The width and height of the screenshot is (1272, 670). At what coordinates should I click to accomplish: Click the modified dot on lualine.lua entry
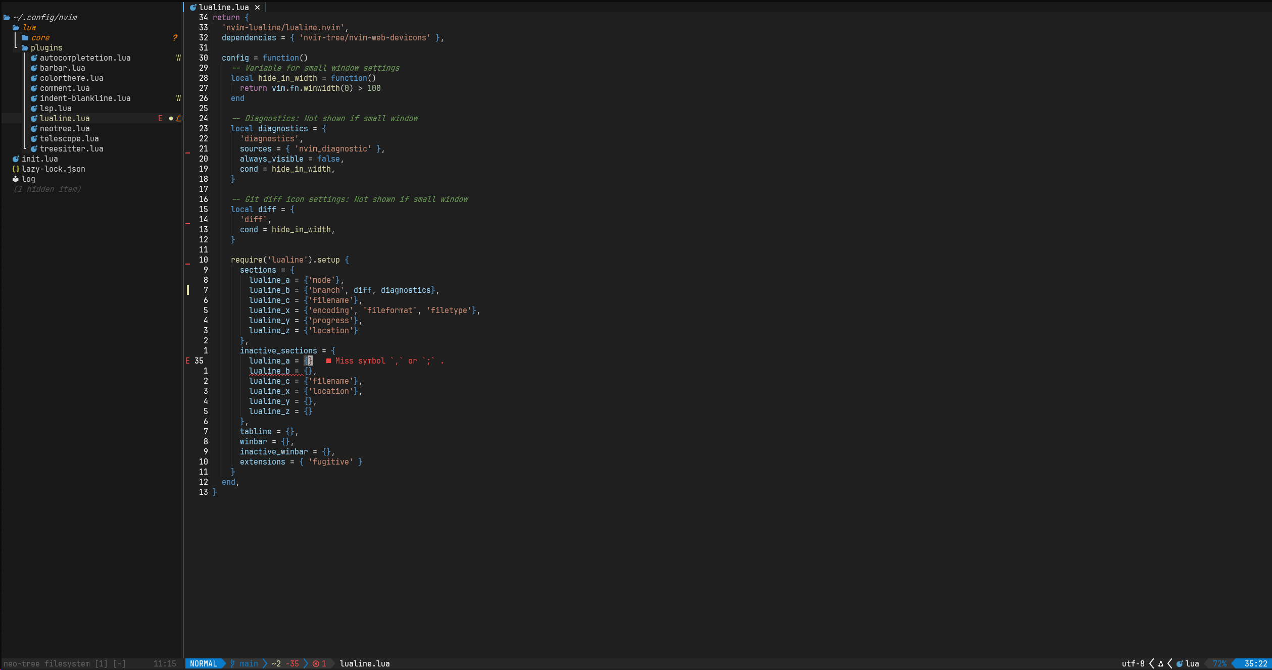coord(171,118)
